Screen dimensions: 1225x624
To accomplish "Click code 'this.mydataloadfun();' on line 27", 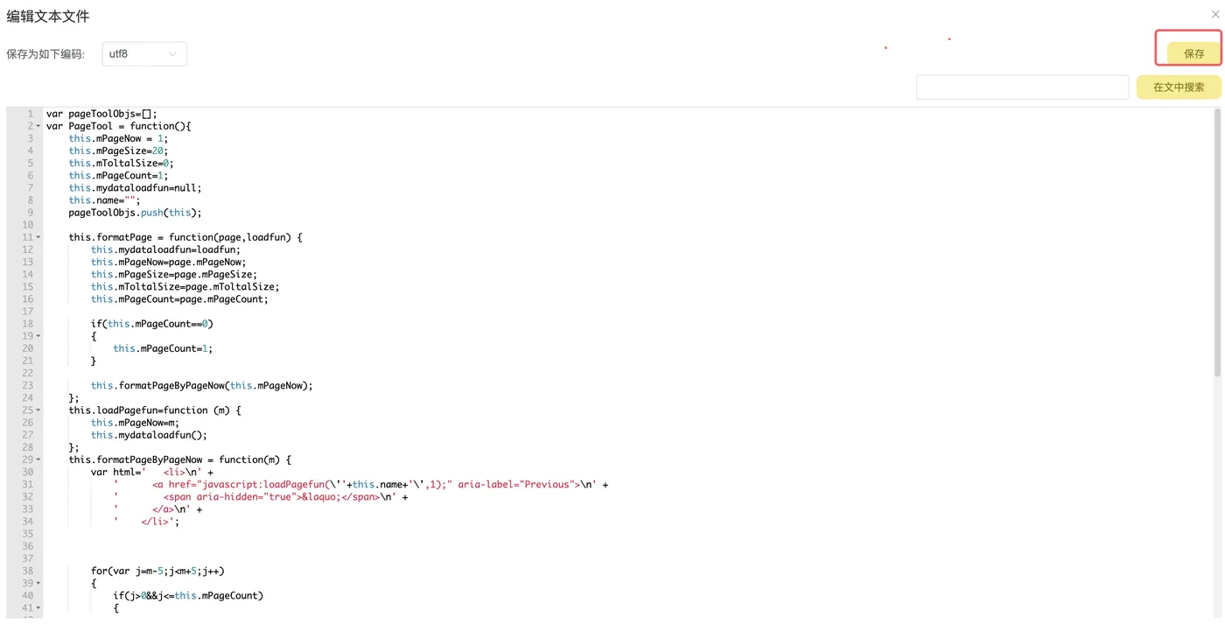I will [x=149, y=435].
